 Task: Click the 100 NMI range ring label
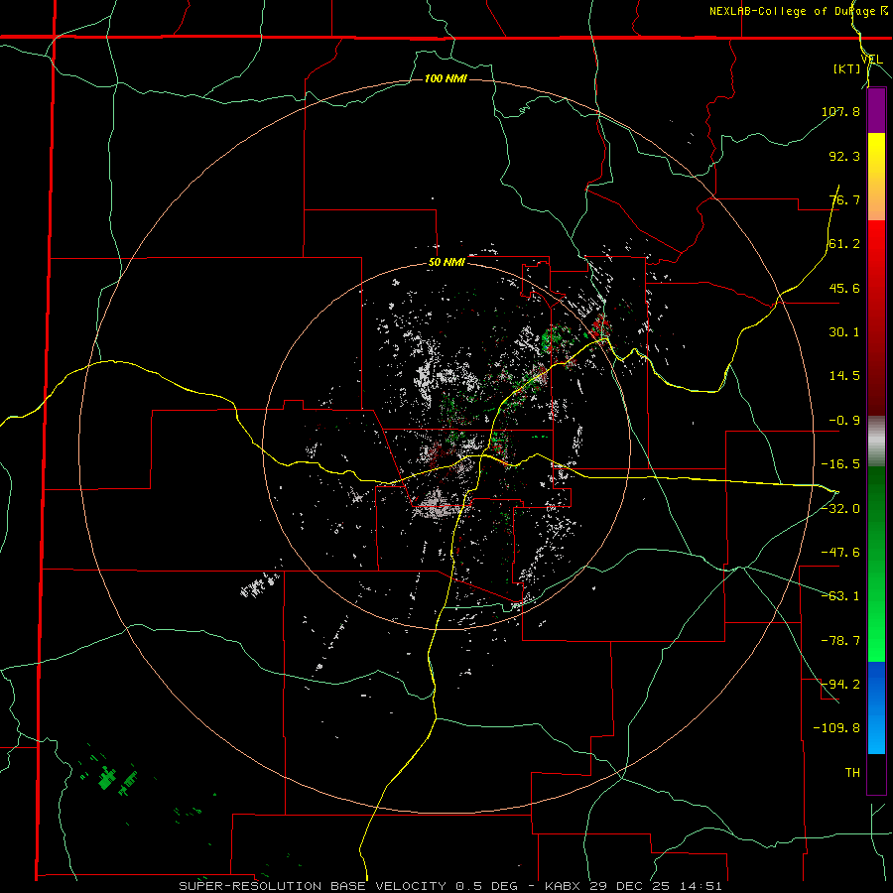(446, 78)
